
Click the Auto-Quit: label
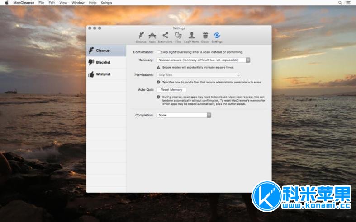(146, 90)
